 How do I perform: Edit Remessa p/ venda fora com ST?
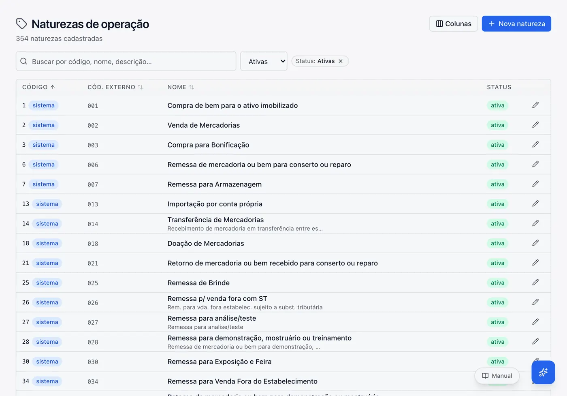click(x=535, y=302)
